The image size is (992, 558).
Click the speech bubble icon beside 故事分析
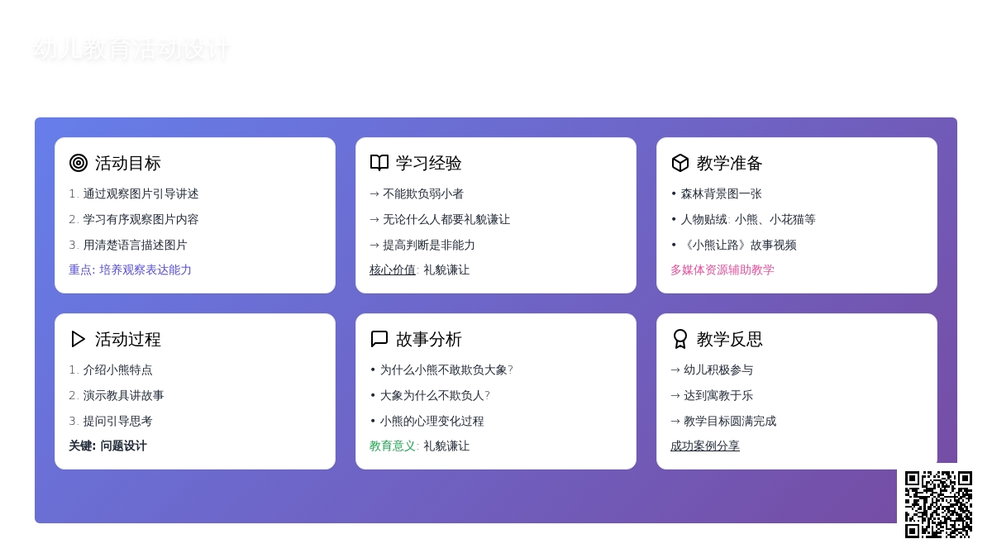(x=379, y=339)
